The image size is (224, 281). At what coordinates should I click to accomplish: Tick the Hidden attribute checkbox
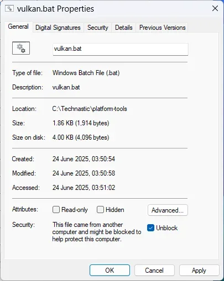(x=100, y=210)
